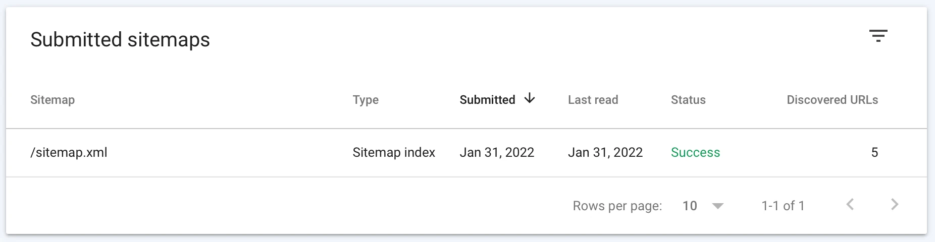
Task: Click the rows per page value 10
Action: 690,206
